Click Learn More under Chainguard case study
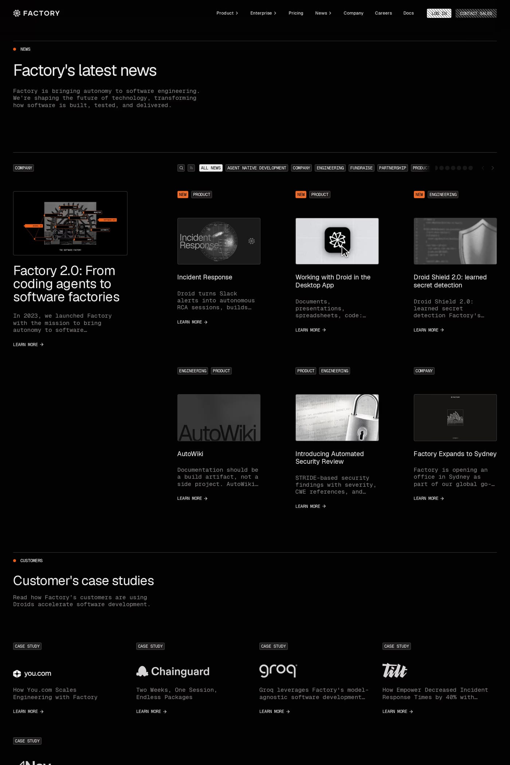The image size is (510, 765). click(152, 711)
